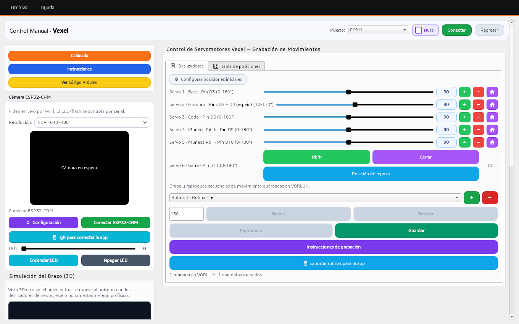
Task: Open the Archivo menu
Action: [19, 7]
